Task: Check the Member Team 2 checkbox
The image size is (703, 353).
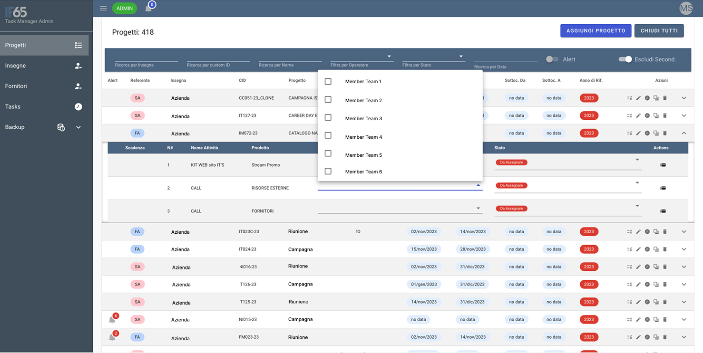Action: pyautogui.click(x=328, y=99)
